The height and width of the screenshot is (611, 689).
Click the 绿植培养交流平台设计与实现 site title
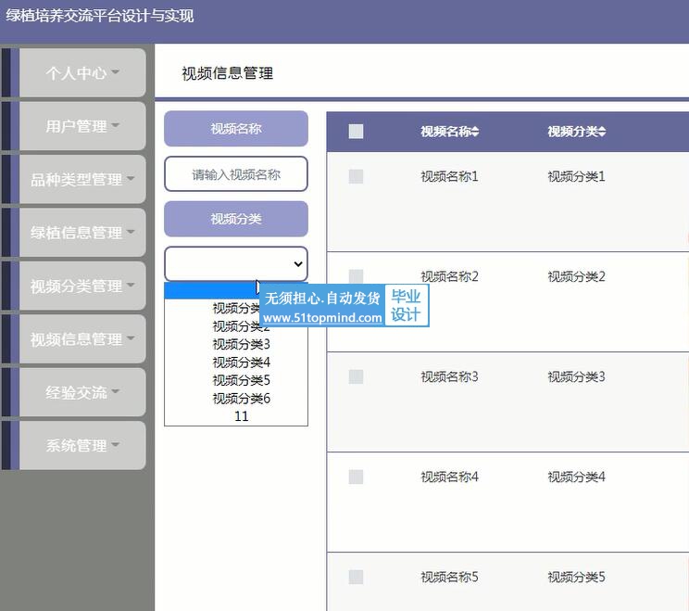point(100,16)
